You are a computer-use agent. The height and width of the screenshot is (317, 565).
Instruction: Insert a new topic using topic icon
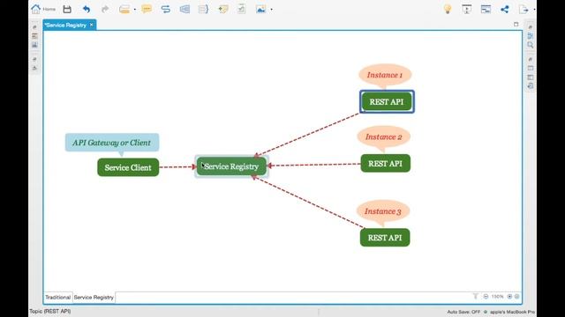coord(124,9)
